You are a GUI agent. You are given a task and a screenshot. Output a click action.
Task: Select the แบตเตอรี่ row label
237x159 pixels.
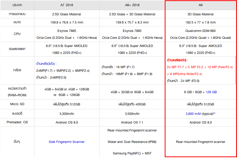(x=17, y=113)
